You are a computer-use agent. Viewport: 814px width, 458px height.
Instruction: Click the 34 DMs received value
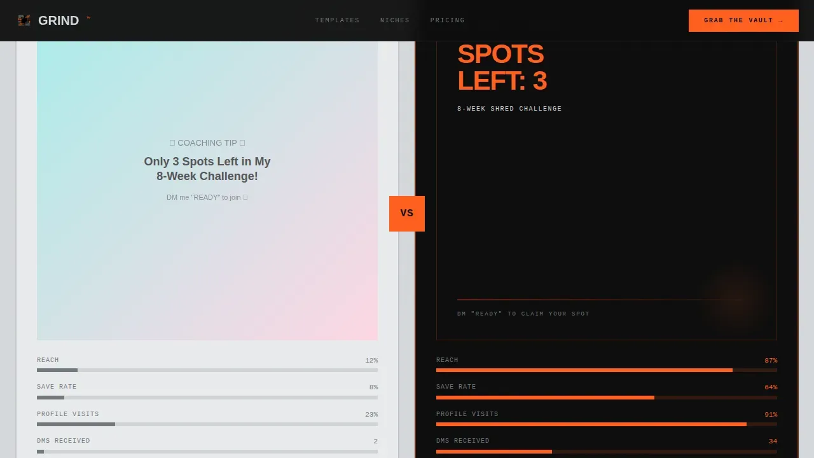(x=773, y=441)
